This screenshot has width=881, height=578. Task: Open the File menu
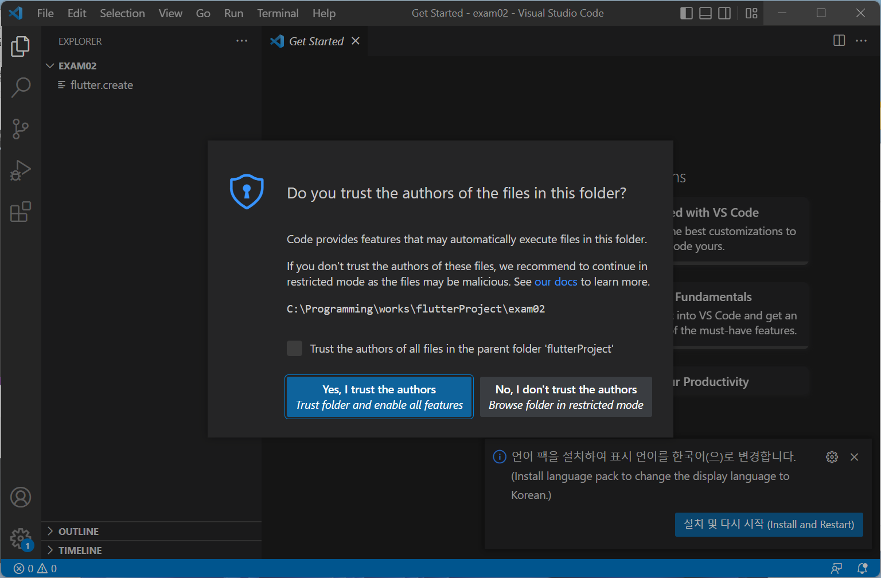(x=45, y=13)
